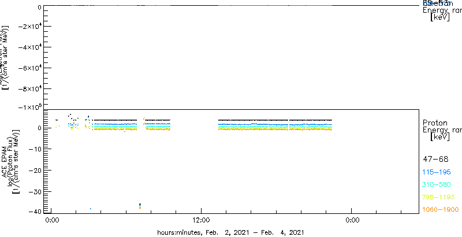Click the 310-580 cyan legend label
Viewport: 462px width, 237px height.
(437, 185)
